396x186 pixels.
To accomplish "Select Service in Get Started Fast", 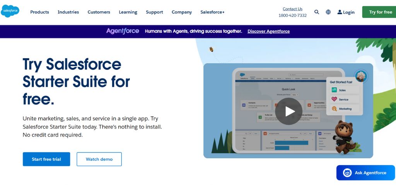I will click(x=345, y=99).
